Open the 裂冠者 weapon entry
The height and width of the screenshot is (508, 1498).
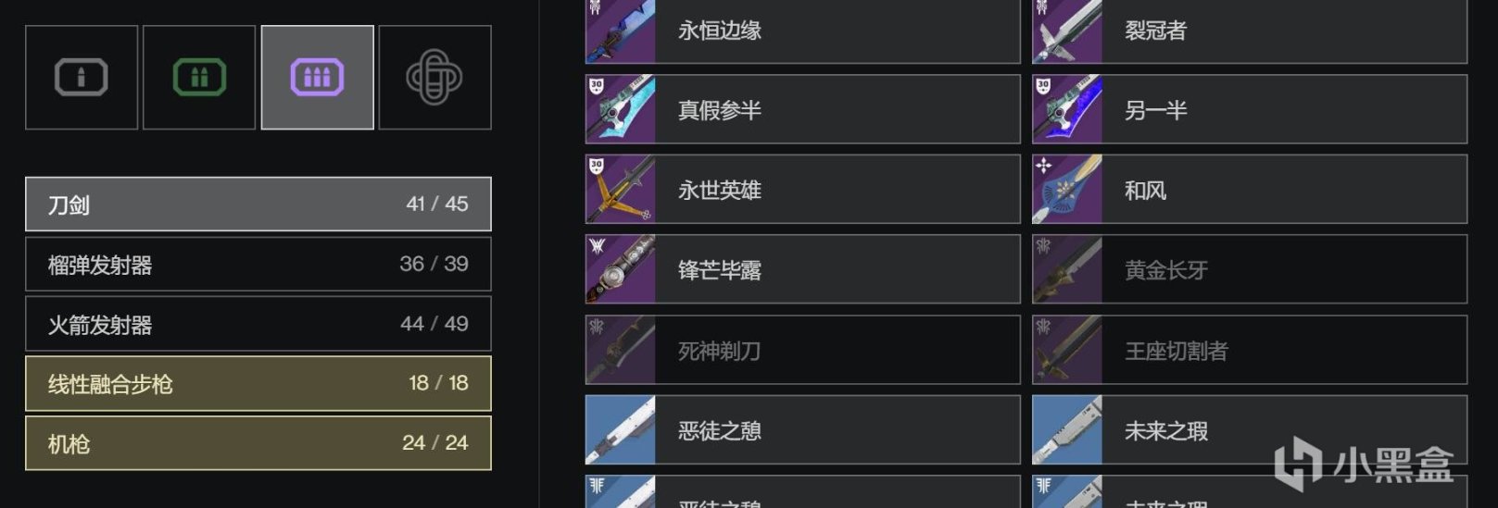click(x=1250, y=31)
